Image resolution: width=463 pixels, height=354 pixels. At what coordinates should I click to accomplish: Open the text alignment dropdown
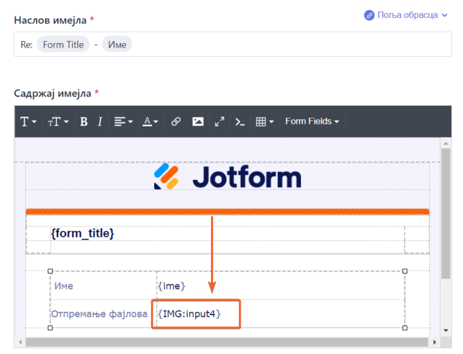[x=124, y=122]
